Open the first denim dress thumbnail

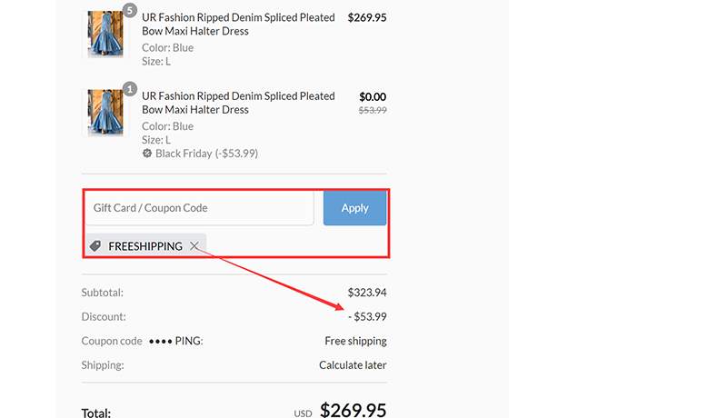(x=105, y=34)
